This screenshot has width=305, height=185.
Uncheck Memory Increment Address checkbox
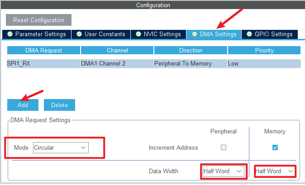click(x=275, y=147)
